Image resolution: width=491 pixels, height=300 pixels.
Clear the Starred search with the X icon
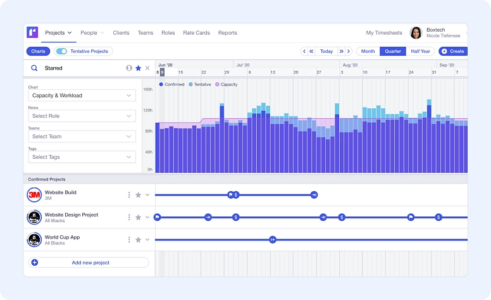(147, 68)
